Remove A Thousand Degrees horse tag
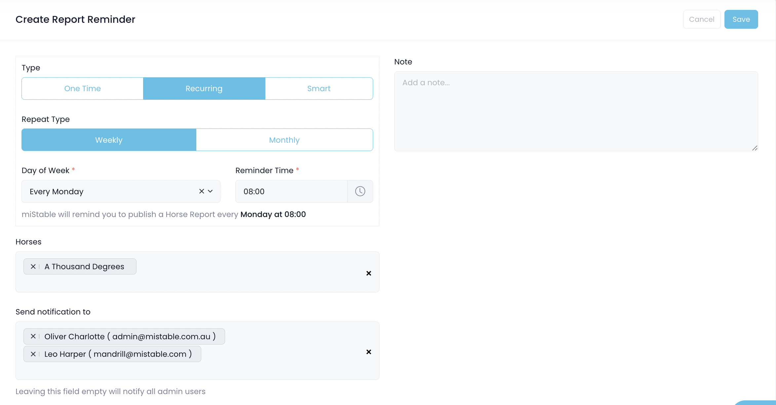The image size is (776, 405). [x=33, y=267]
